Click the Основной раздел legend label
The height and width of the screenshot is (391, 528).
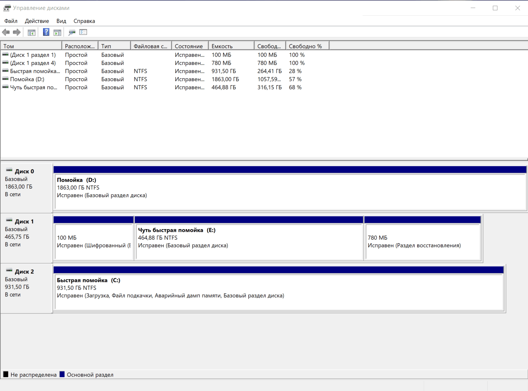[90, 375]
